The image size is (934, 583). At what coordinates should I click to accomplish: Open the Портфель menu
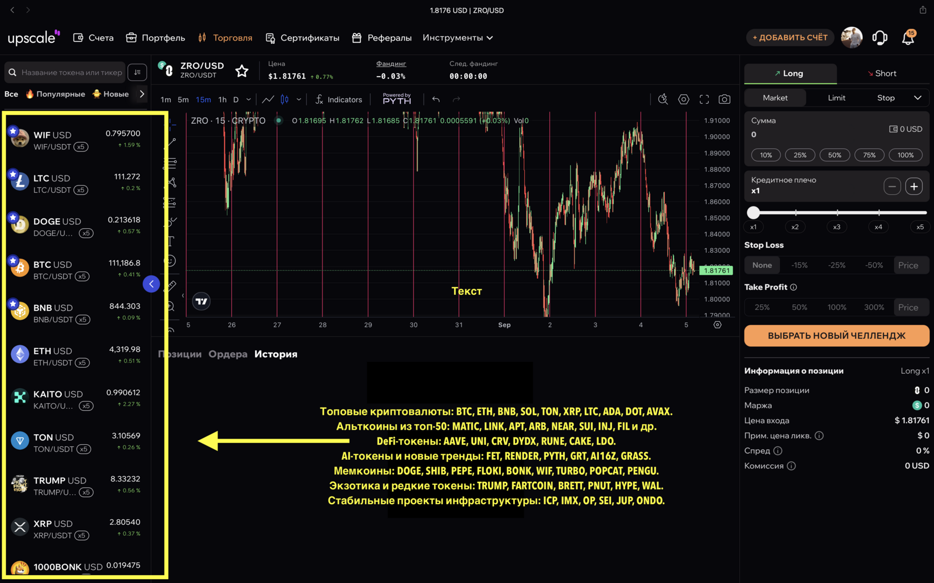coord(155,38)
